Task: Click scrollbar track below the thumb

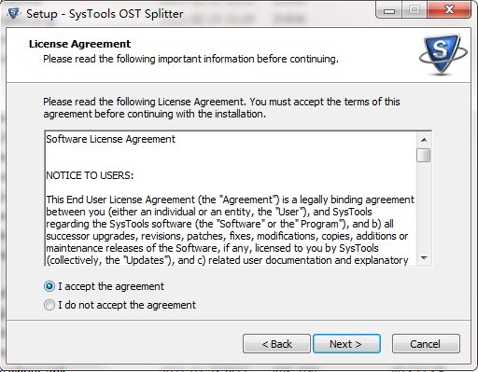Action: (x=424, y=207)
